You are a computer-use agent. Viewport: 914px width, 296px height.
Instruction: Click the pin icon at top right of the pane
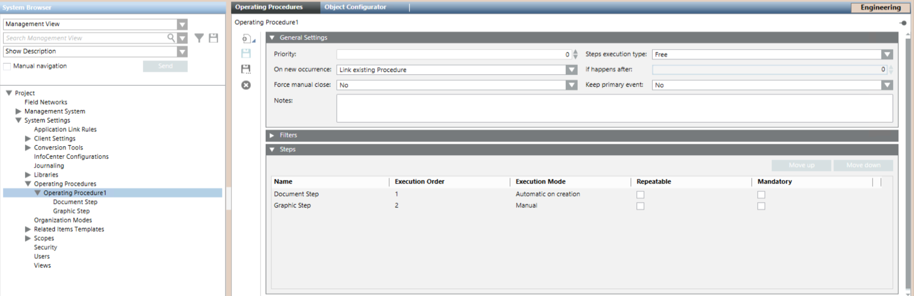click(903, 23)
